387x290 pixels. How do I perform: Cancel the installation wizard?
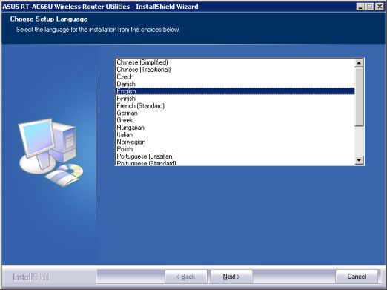(357, 277)
